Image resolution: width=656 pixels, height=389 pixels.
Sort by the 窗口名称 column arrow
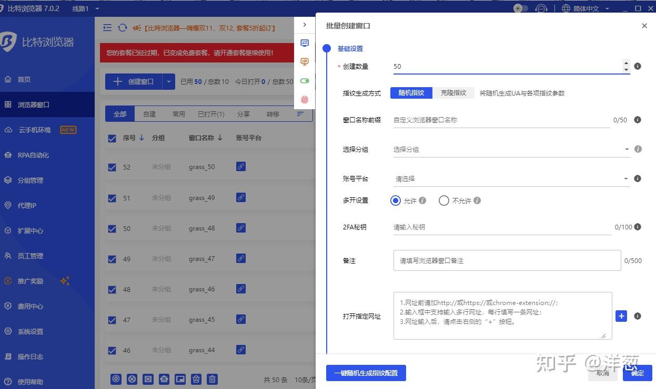point(220,138)
